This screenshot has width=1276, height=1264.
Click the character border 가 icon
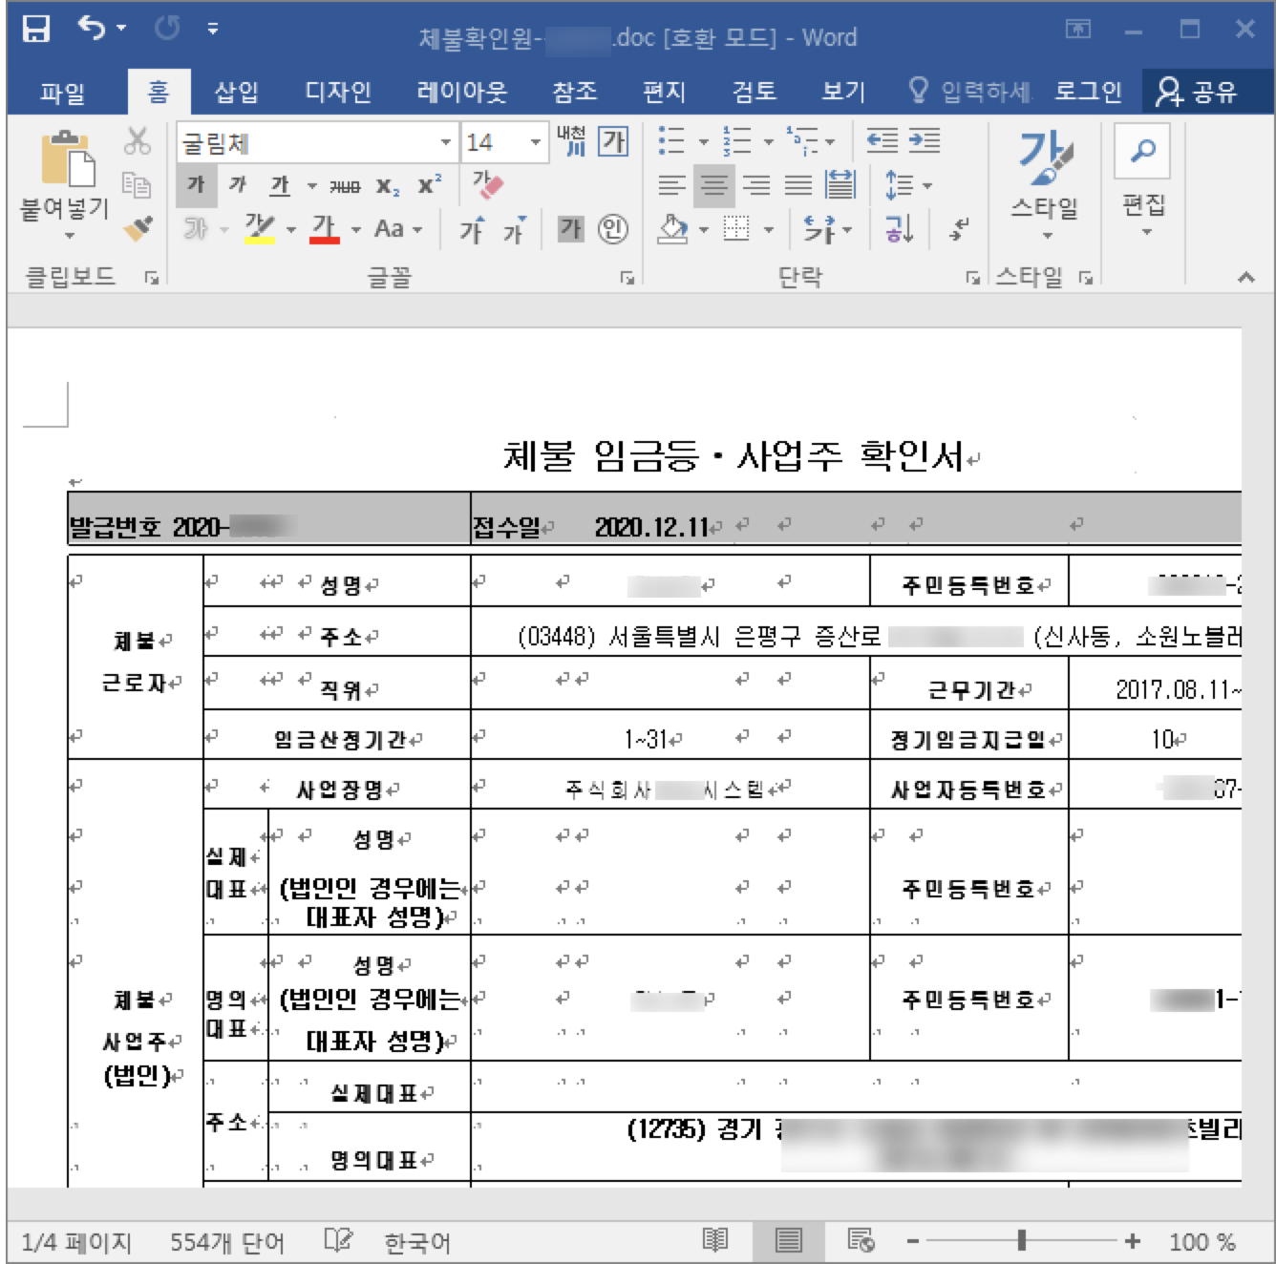point(613,142)
